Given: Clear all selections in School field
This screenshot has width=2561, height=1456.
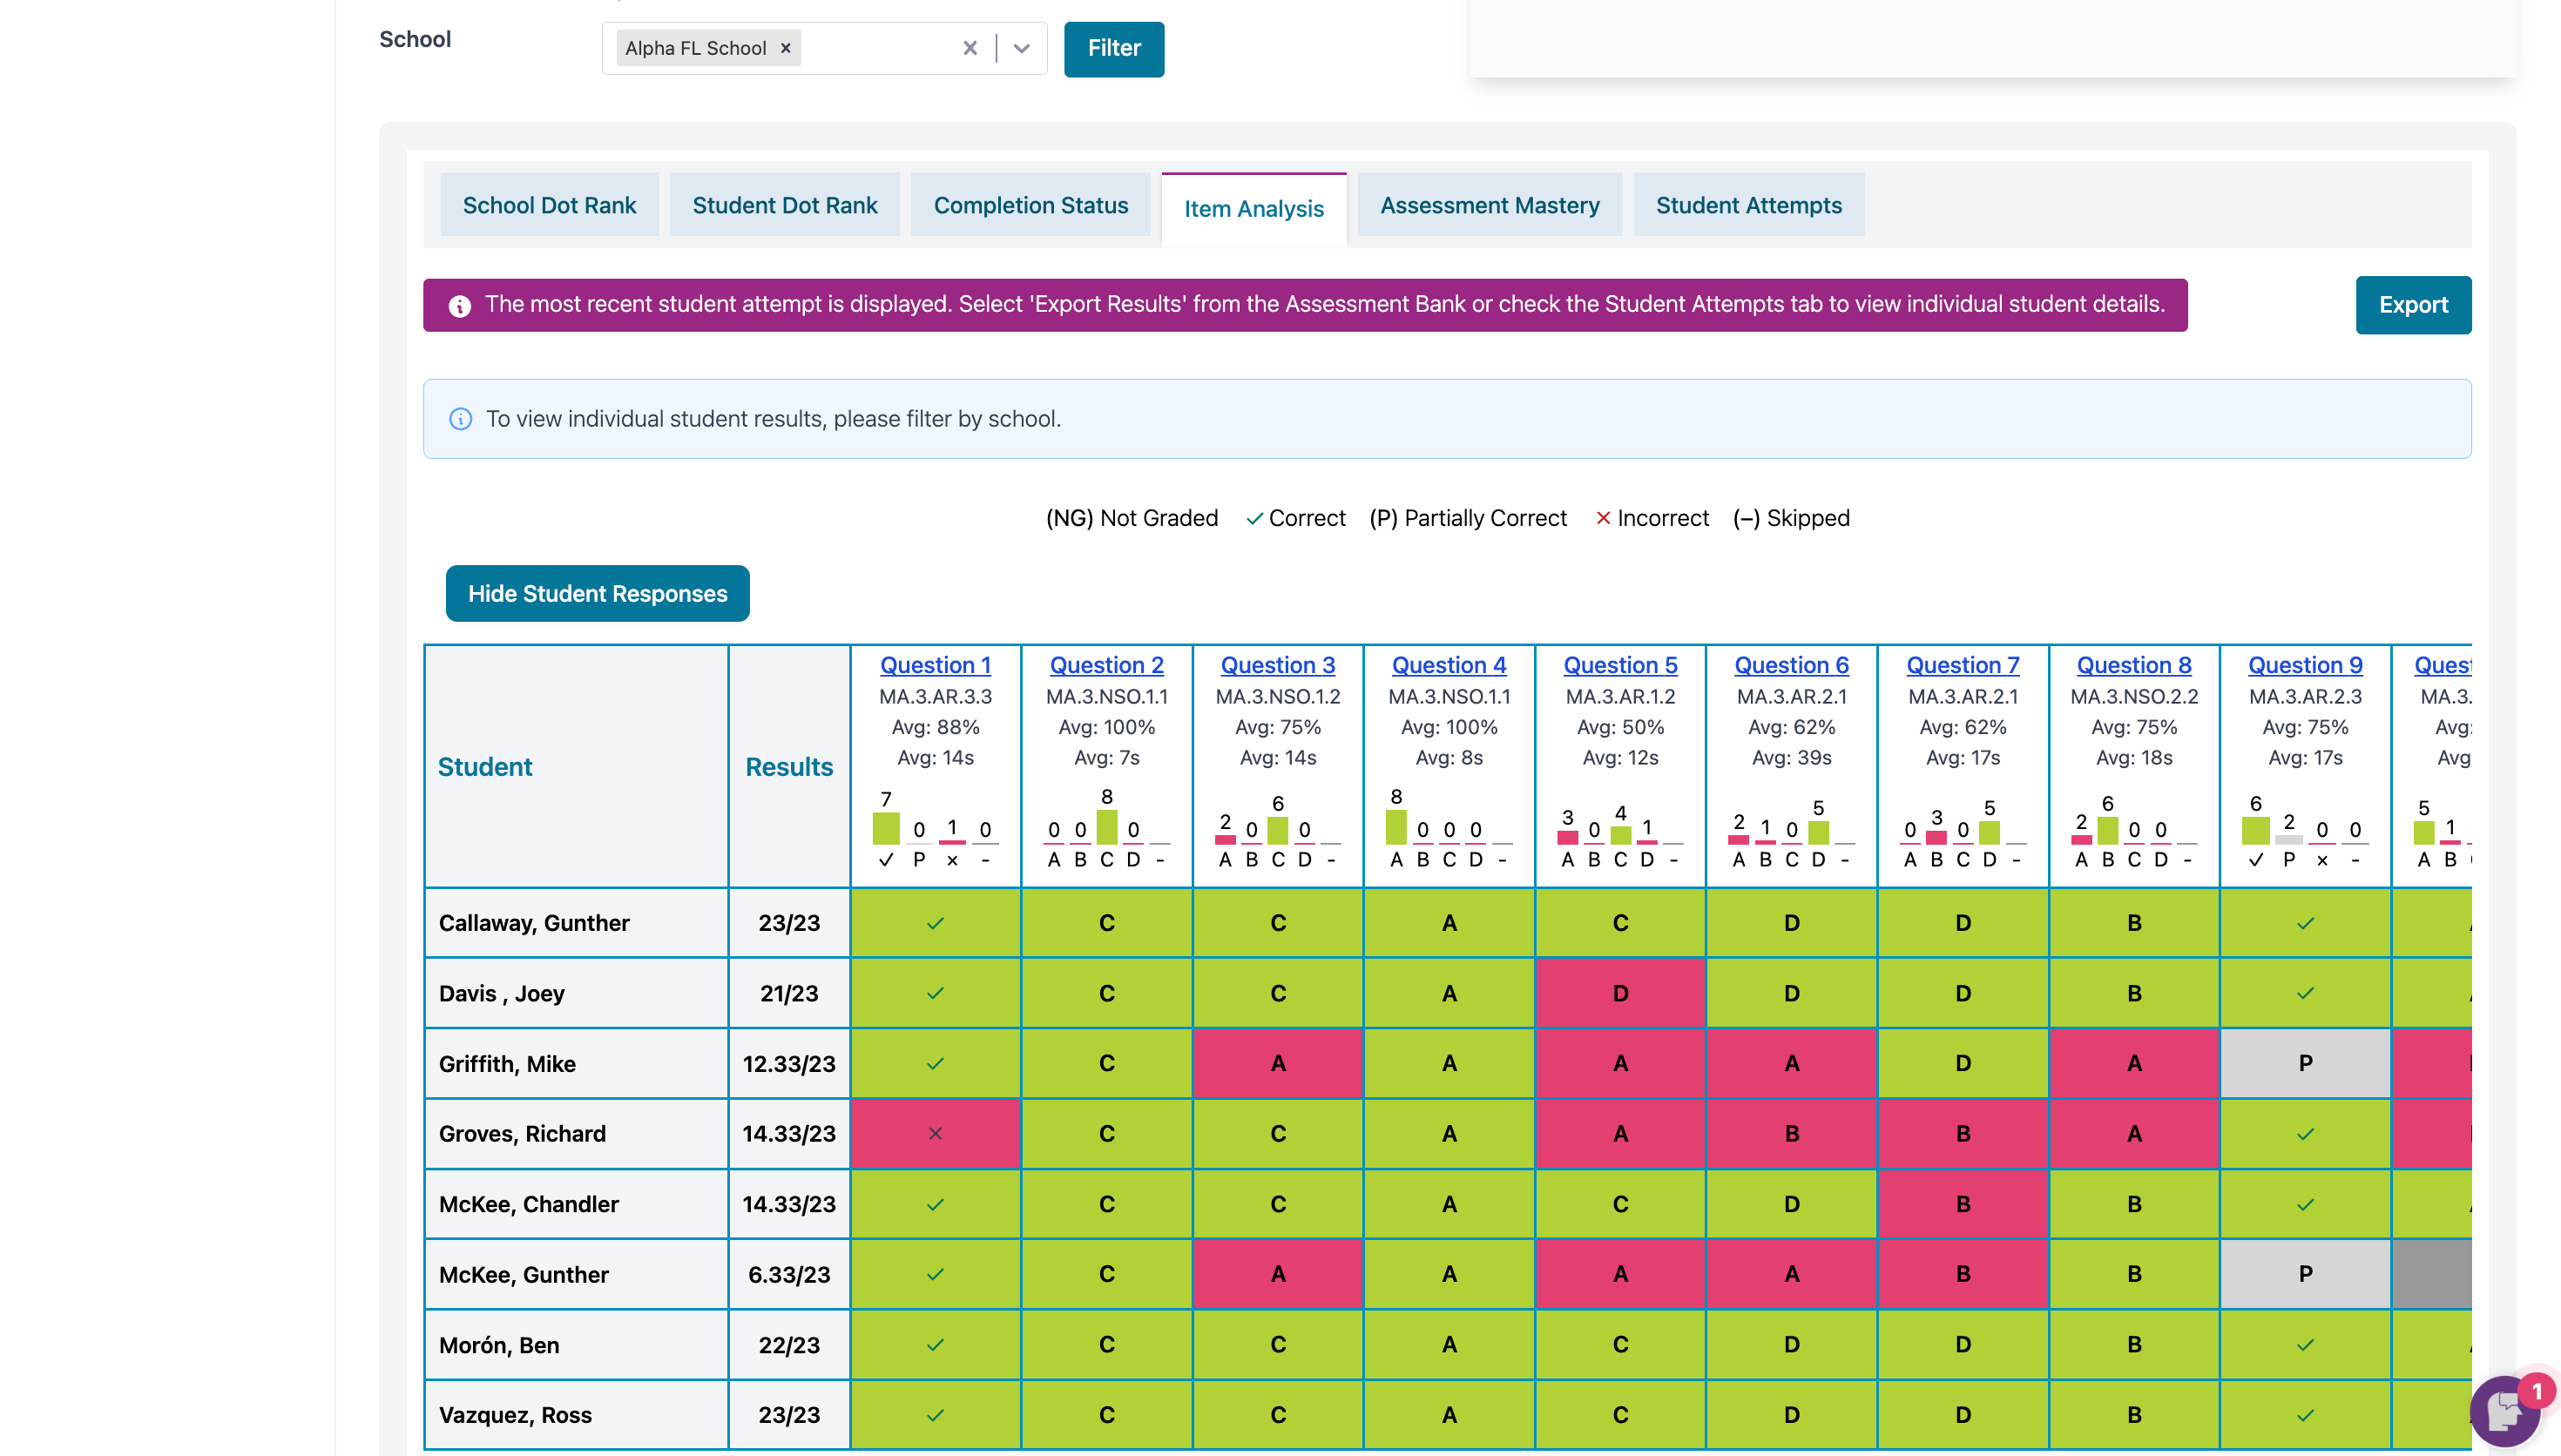Looking at the screenshot, I should click(969, 48).
